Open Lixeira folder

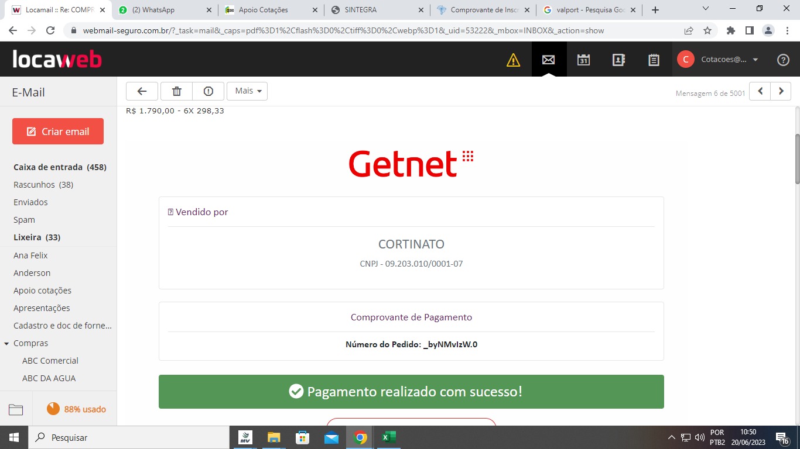pyautogui.click(x=37, y=237)
